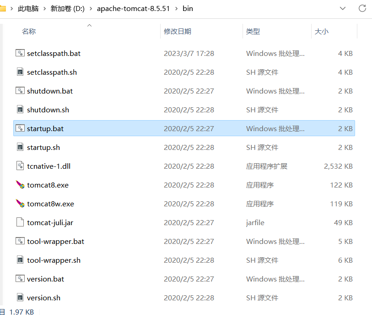Navigate to 新加卷 (D:) breadcrumb
This screenshot has height=315, width=372.
(x=67, y=9)
